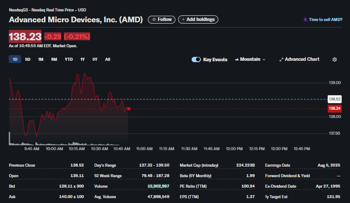This screenshot has height=203, width=350.
Task: Click the Ask value 140.00 x 100
Action: click(71, 197)
